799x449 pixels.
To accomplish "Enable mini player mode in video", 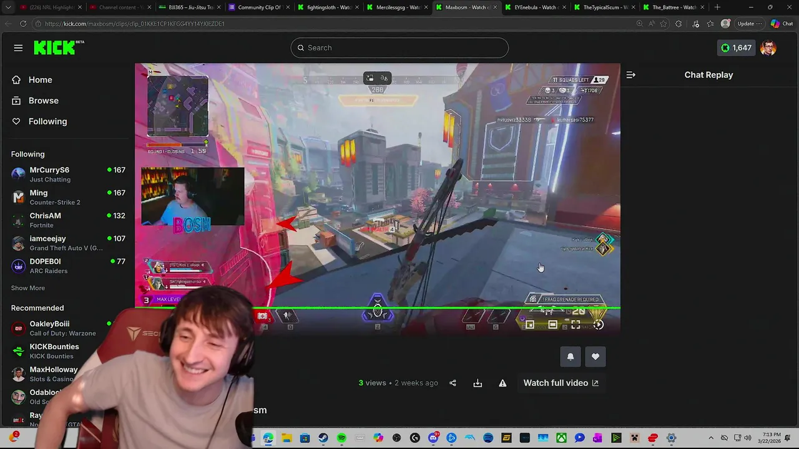I will [530, 324].
